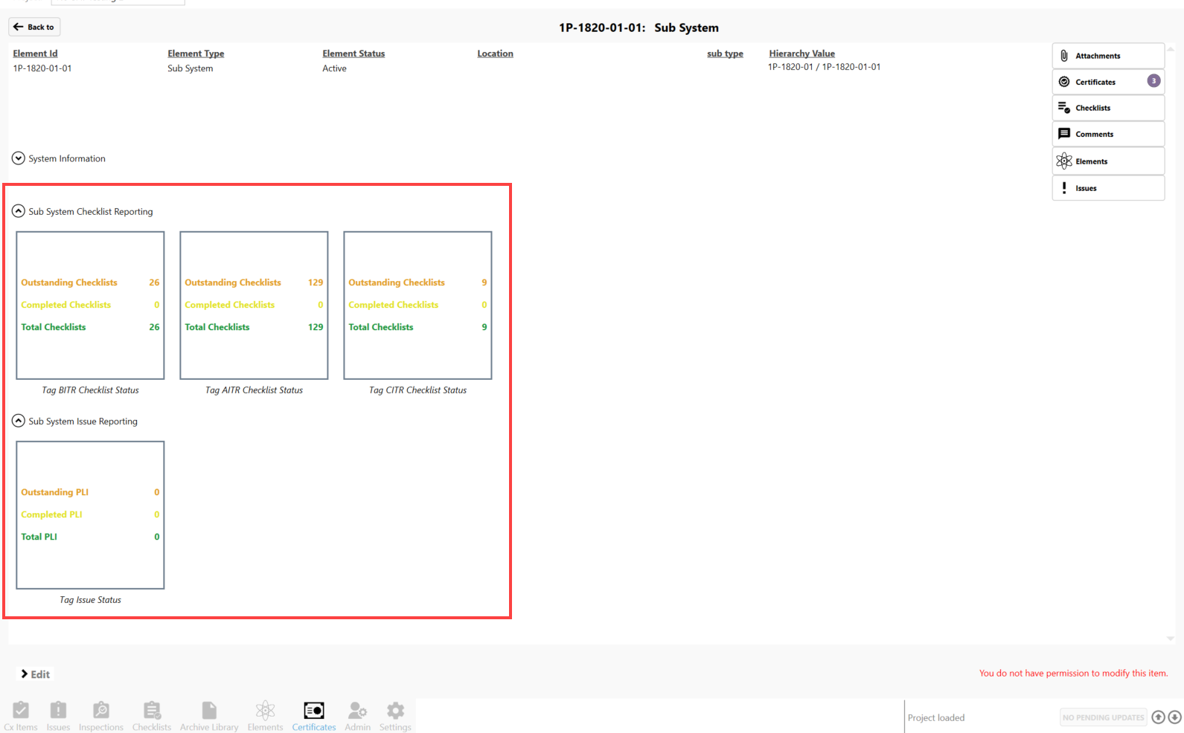Click the Tag AITR Checklist Status caption
The image size is (1184, 733).
click(254, 390)
